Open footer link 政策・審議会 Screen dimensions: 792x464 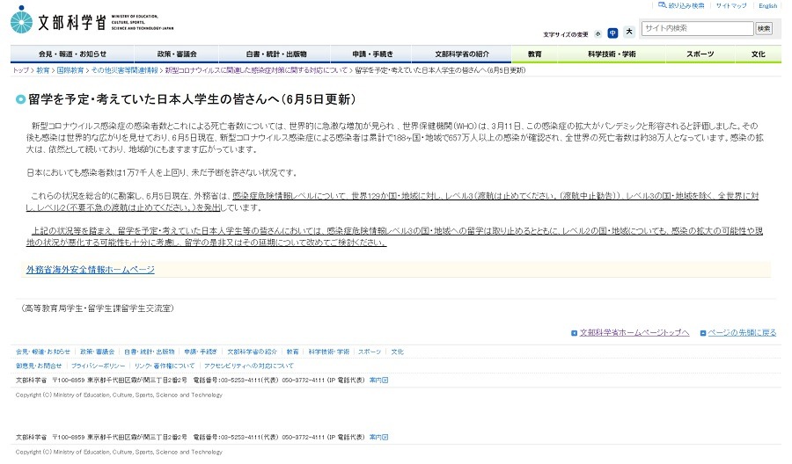click(x=98, y=352)
